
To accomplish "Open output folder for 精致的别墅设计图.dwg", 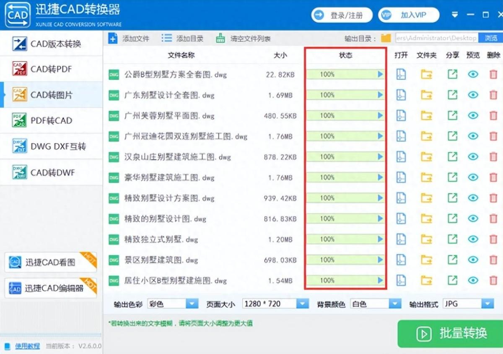I will coord(427,219).
